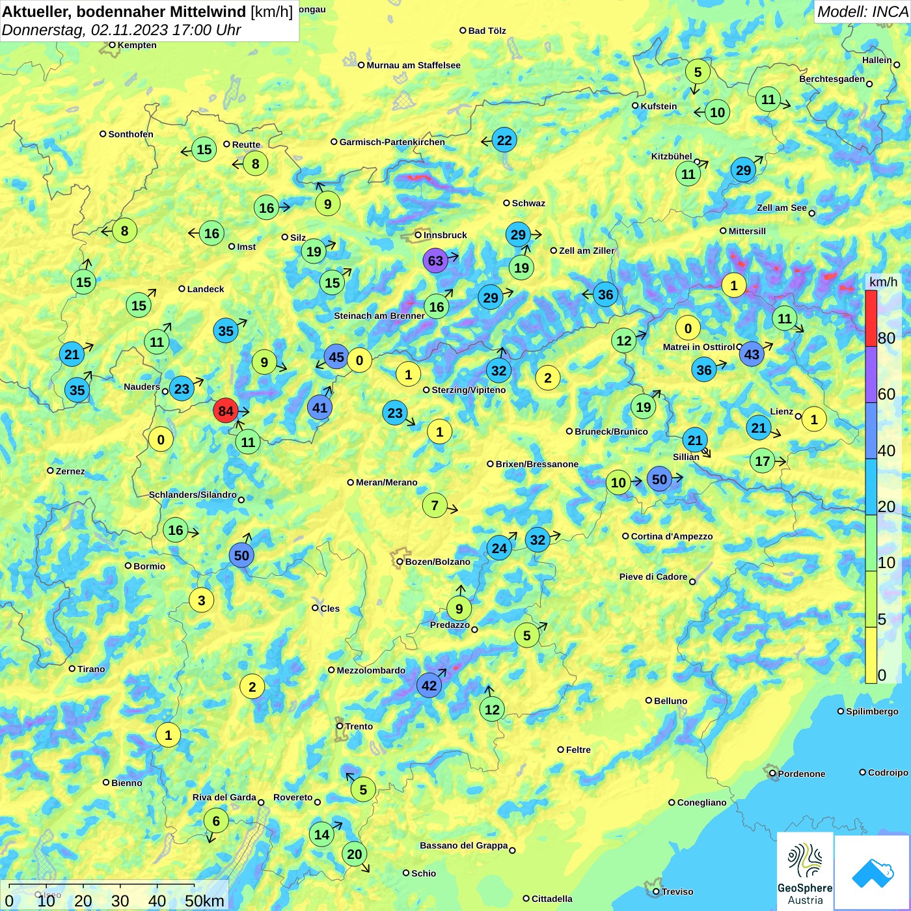Click the 20 km/h marker above Schio
This screenshot has width=911, height=911.
tap(355, 854)
